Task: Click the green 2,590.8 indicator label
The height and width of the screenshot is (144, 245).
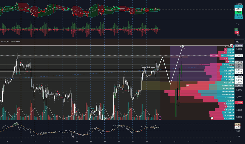Action: 238,12
